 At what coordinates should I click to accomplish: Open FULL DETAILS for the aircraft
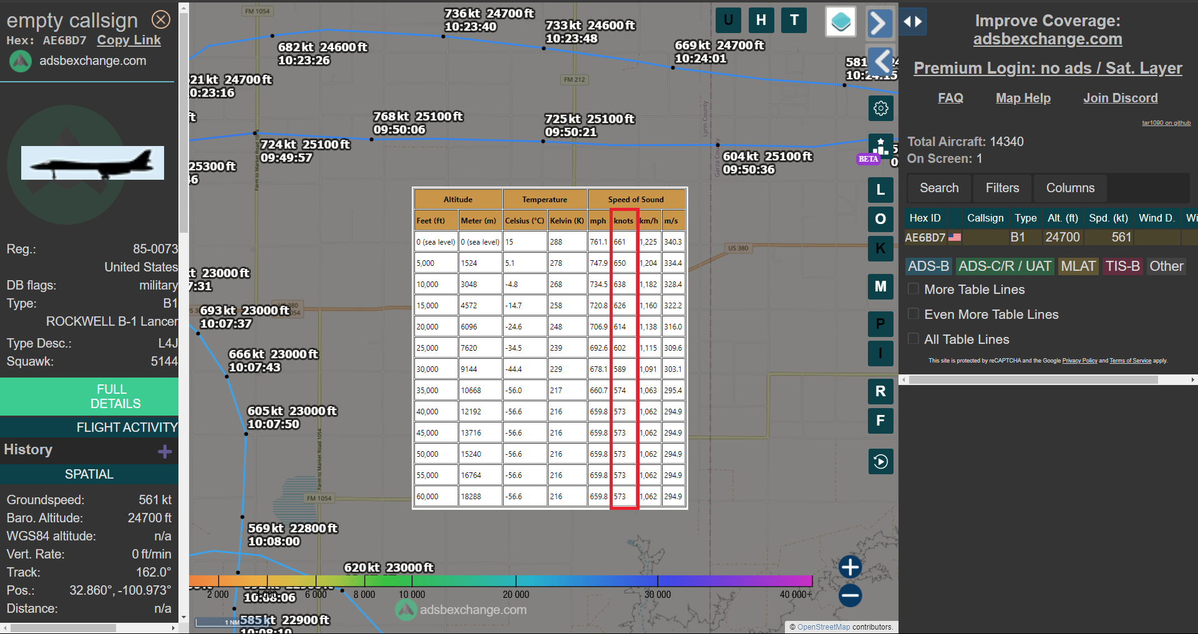(x=89, y=396)
